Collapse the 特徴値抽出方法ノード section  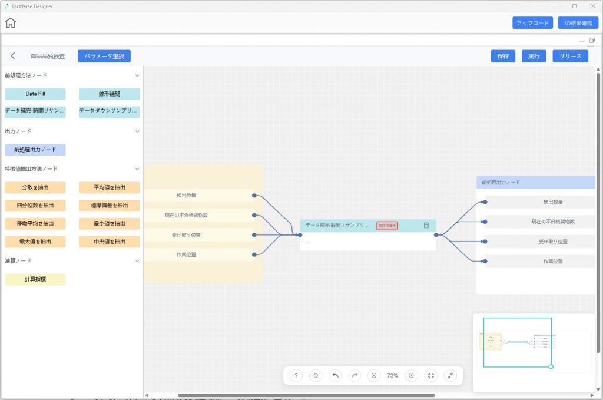click(x=137, y=169)
